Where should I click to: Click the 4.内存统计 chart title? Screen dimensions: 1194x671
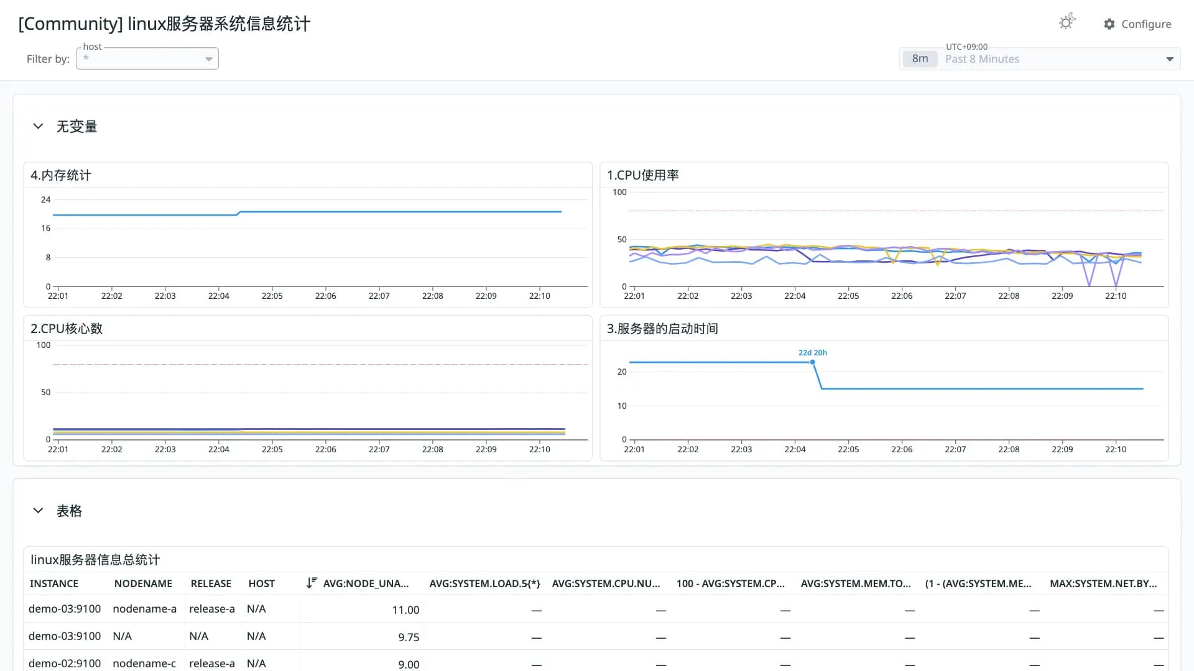[x=61, y=176]
